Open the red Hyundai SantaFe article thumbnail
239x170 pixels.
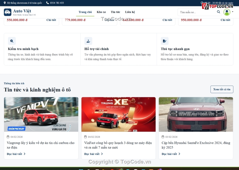click(x=196, y=114)
